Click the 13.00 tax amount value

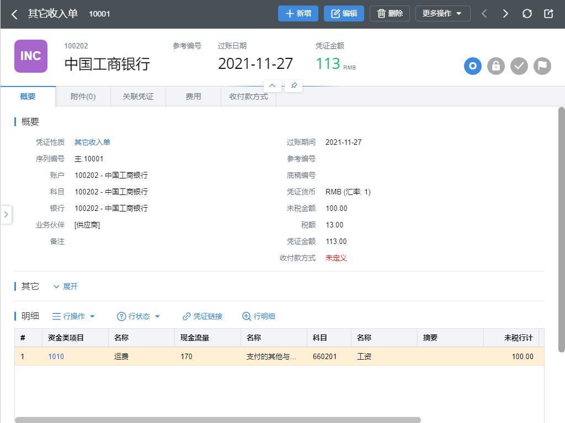pos(334,225)
